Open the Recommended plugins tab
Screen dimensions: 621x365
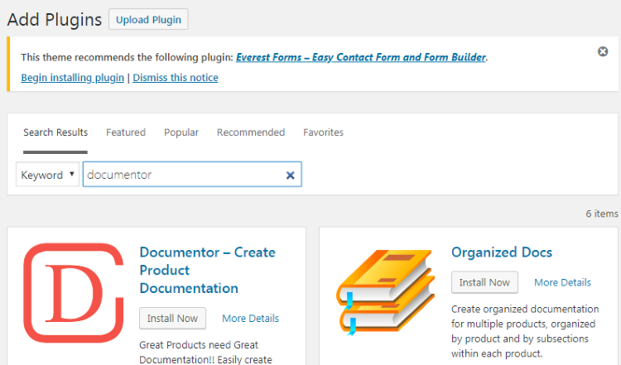coord(251,132)
